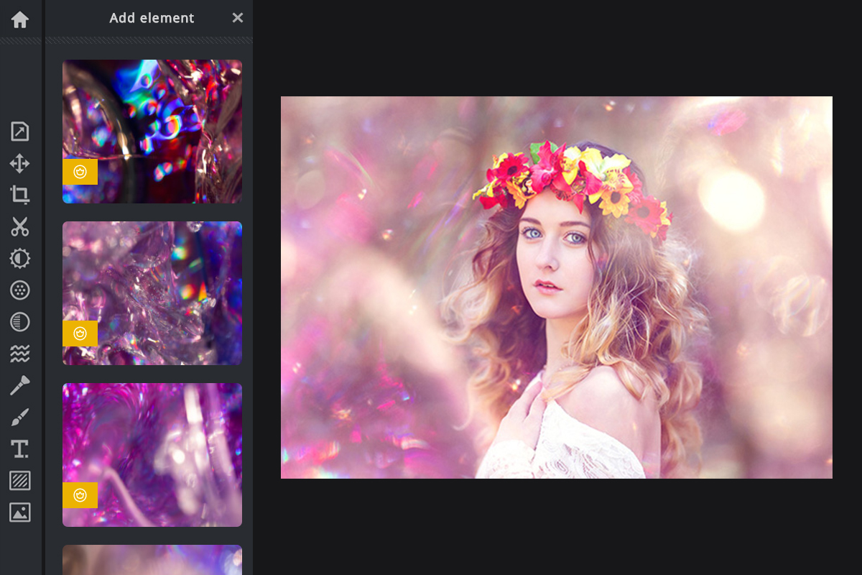The image size is (862, 575).
Task: Choose the scissors Cutout tool
Action: (20, 226)
